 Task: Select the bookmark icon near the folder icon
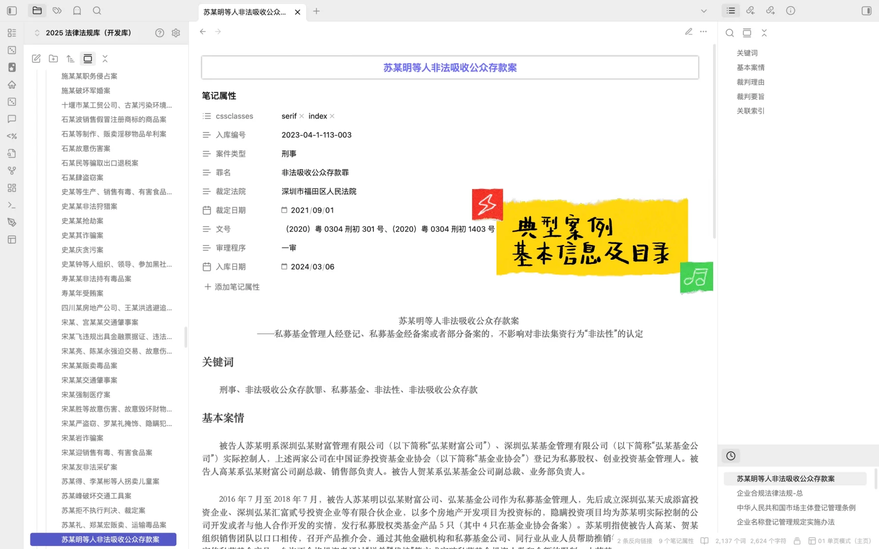[x=77, y=10]
